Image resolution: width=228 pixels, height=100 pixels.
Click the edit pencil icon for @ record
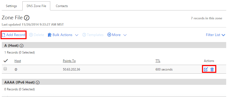(x=206, y=69)
